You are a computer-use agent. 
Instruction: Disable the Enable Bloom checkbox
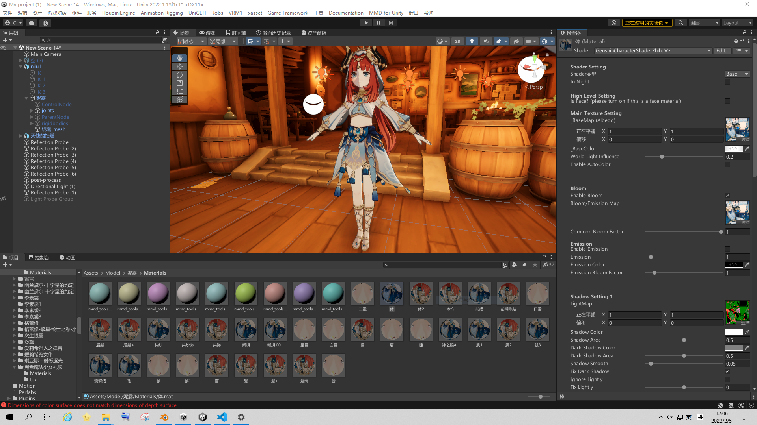727,196
